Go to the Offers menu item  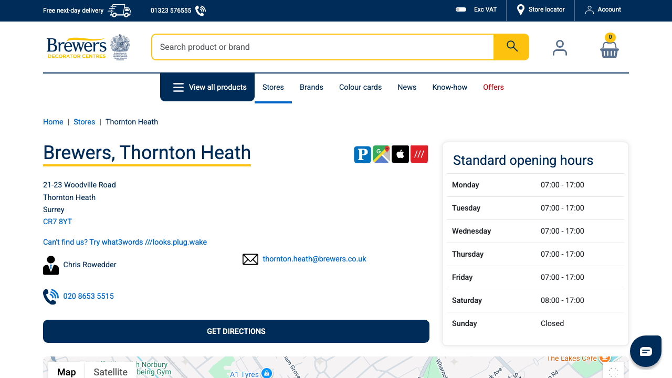click(x=493, y=87)
